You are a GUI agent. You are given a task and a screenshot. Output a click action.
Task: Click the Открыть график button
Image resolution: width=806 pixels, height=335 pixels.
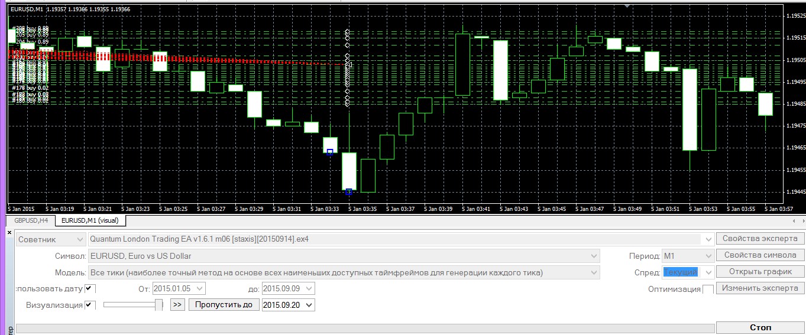click(760, 272)
